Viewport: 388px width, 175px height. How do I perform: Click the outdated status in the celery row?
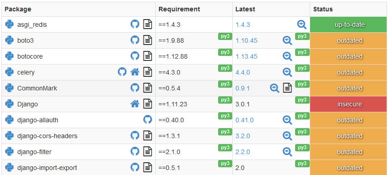pyautogui.click(x=349, y=72)
